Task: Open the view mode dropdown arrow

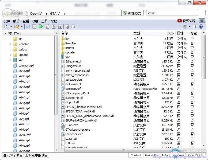Action: [x=190, y=26]
